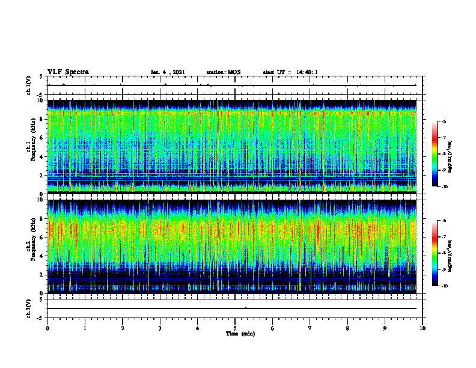Screen dimensions: 476x368
Task: Click the "Time (min)" x-axis label
Action: 240,334
